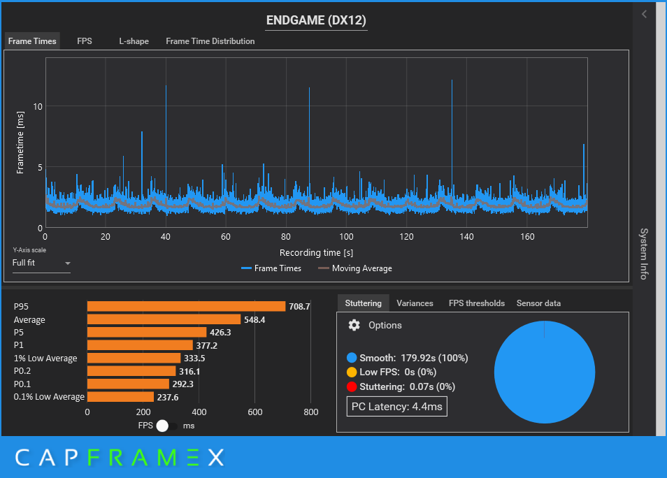
Task: Click the 'Low FPS: 0s (0%)' text
Action: (x=398, y=372)
